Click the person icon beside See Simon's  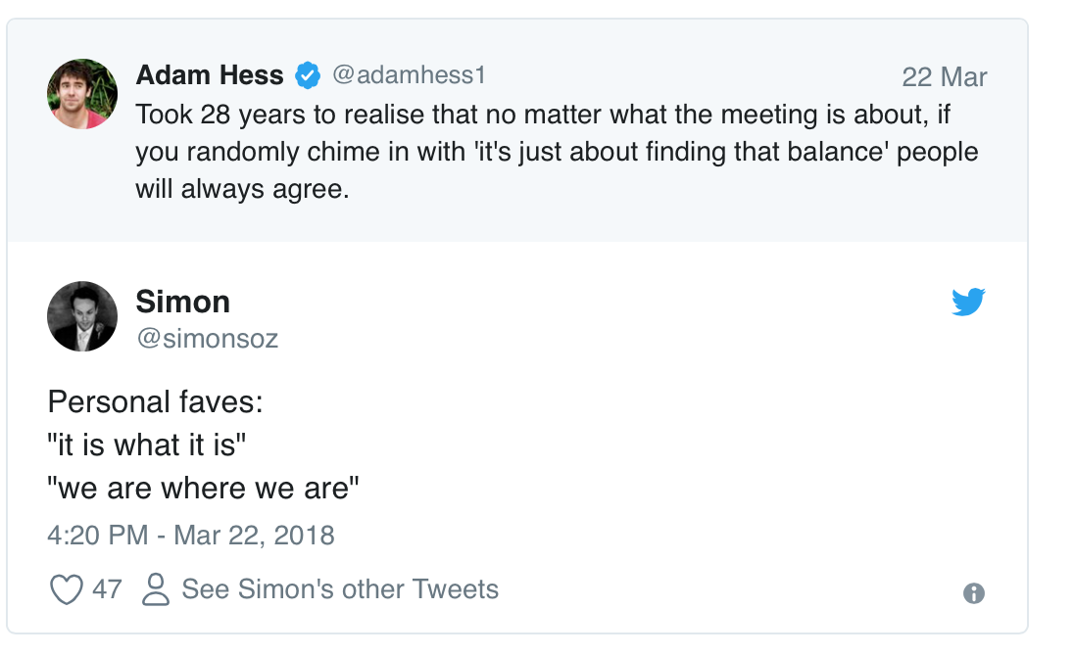155,589
